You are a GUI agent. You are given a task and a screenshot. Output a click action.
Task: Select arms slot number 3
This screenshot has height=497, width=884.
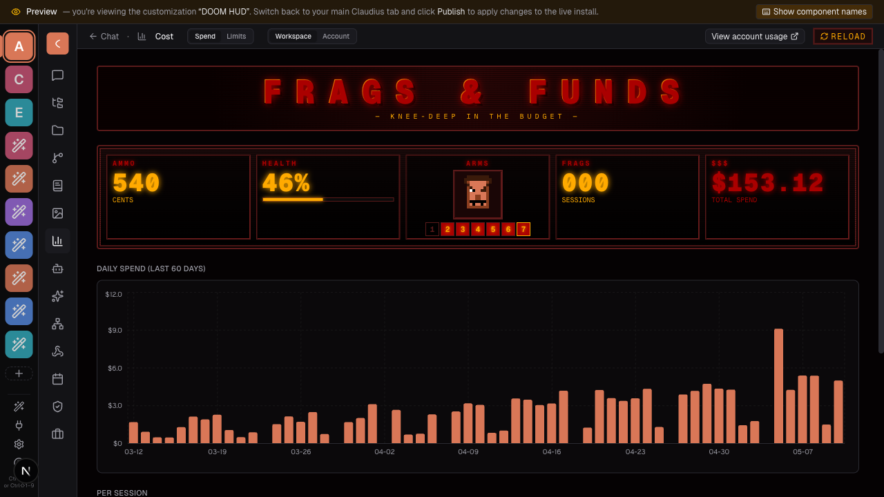[463, 229]
